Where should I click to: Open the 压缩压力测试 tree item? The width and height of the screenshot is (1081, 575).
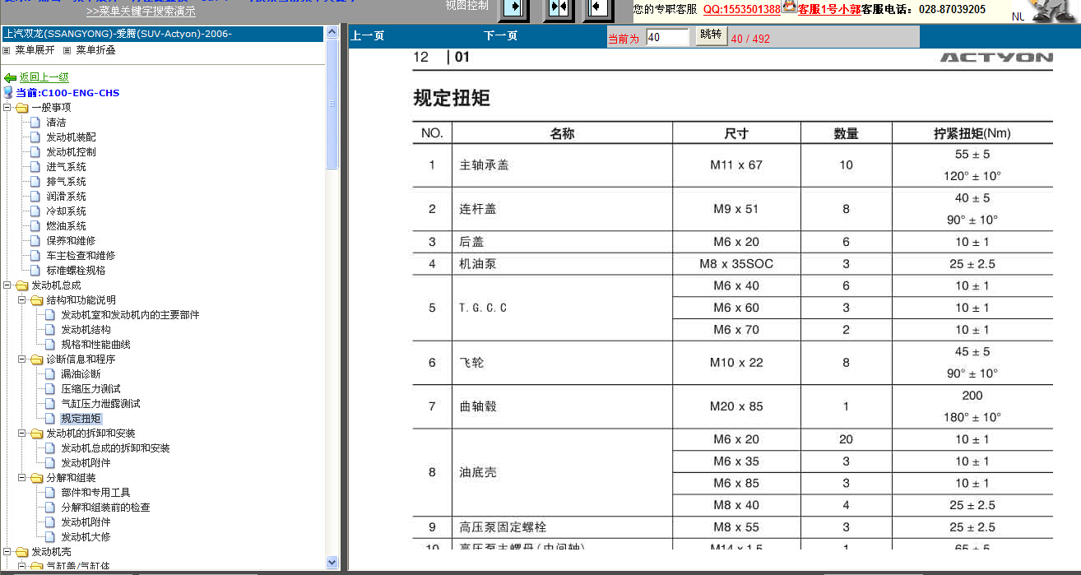click(90, 389)
